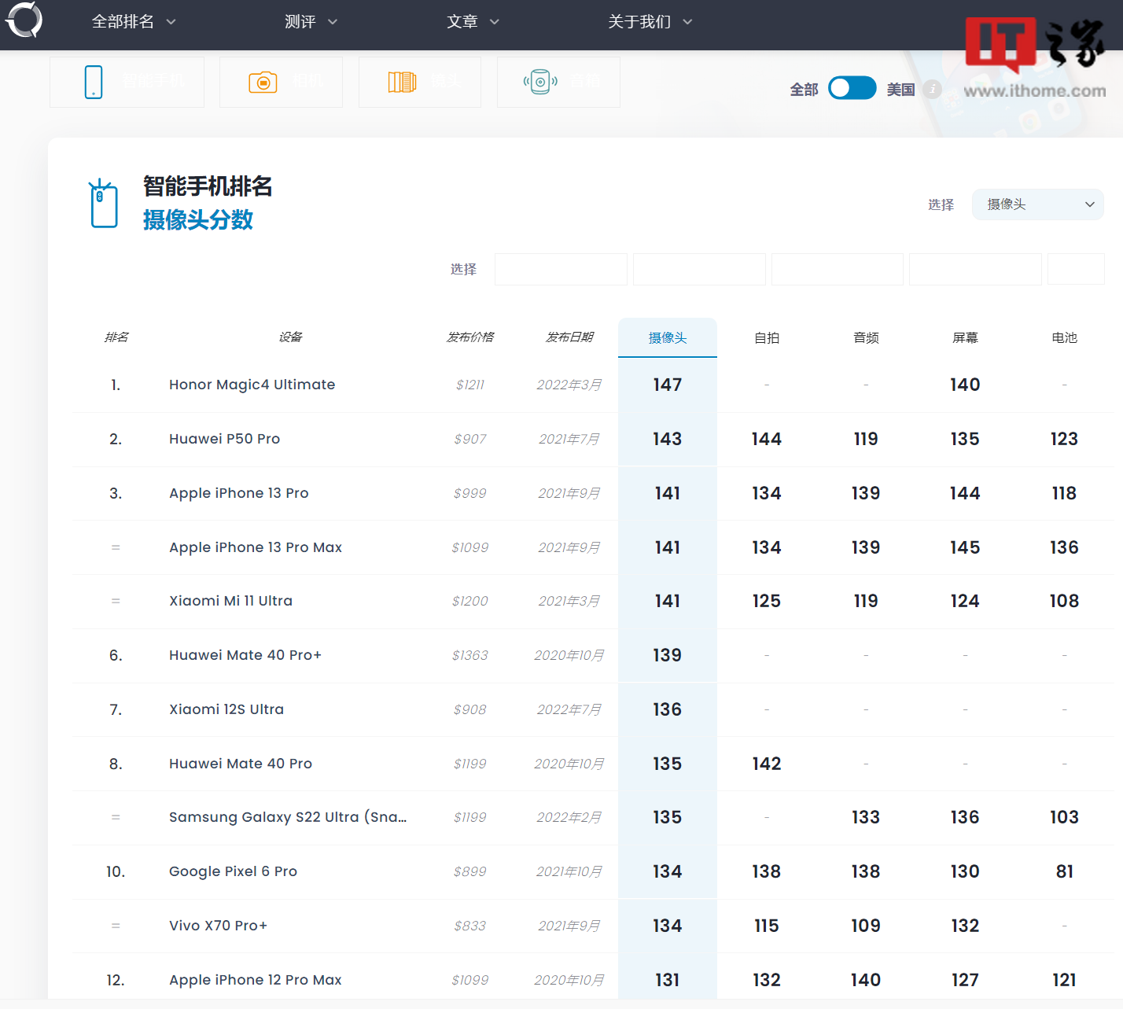Click battery score 108 for Xiaomi Mi 11 Ultra
This screenshot has width=1123, height=1009.
tap(1064, 601)
